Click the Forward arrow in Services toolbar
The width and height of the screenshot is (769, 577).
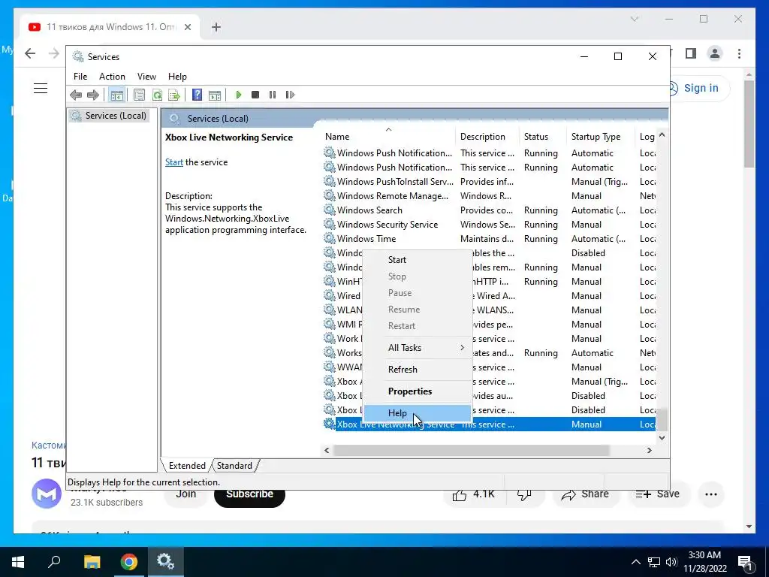(x=92, y=95)
